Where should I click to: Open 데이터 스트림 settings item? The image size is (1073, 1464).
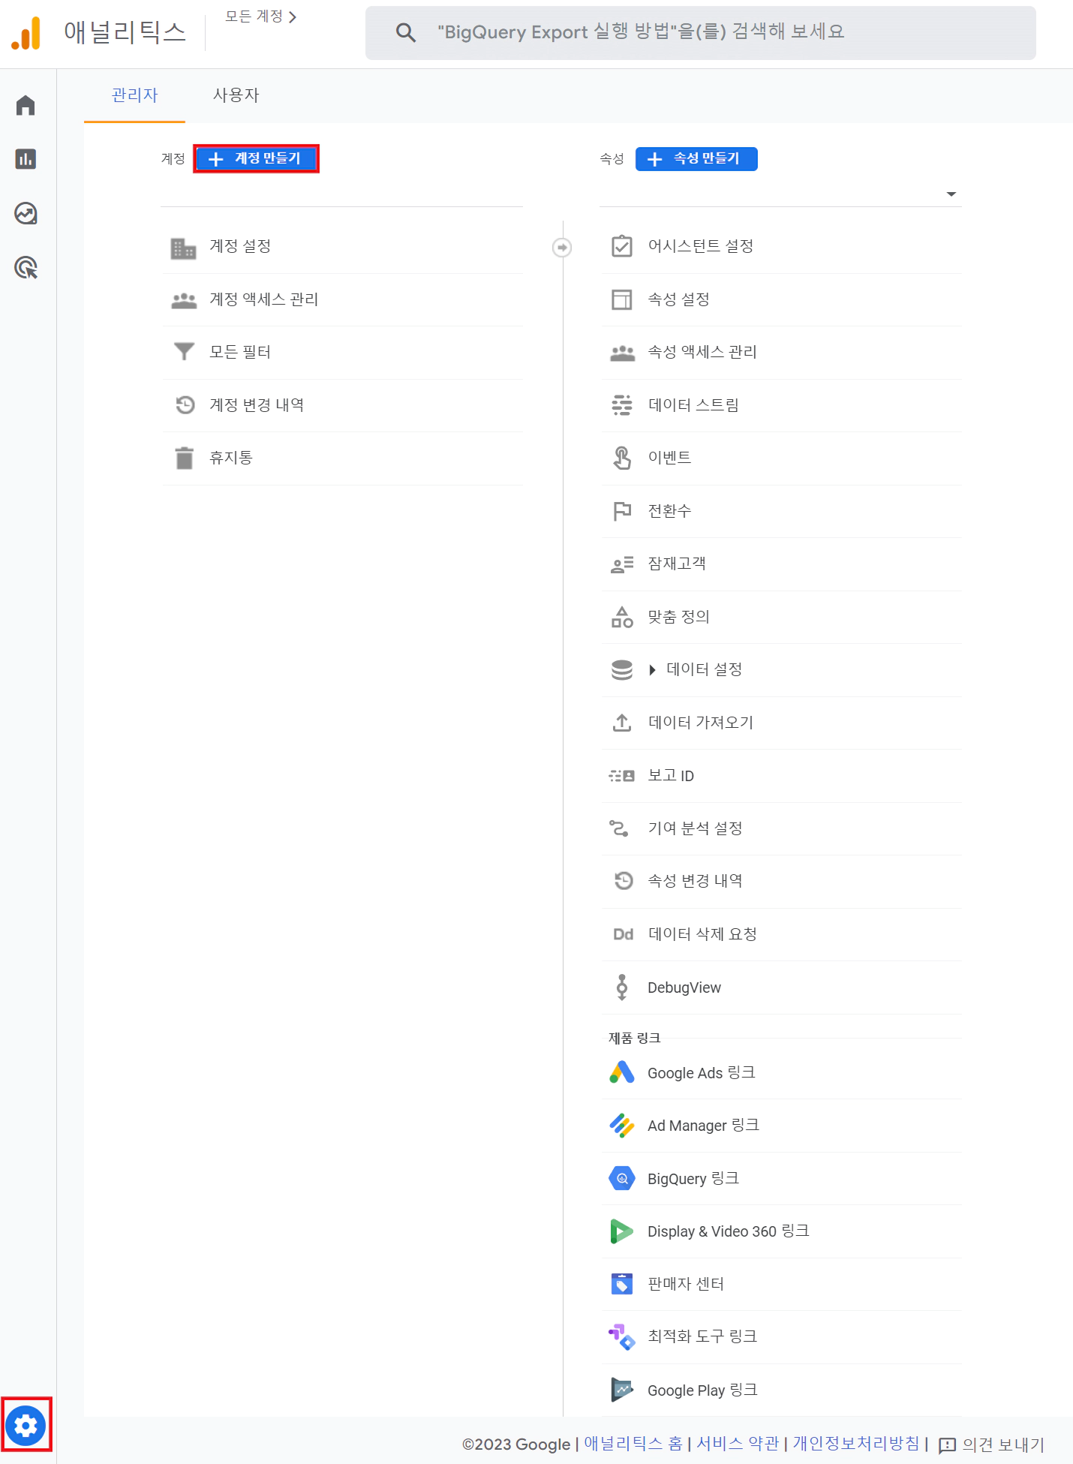[x=781, y=405]
